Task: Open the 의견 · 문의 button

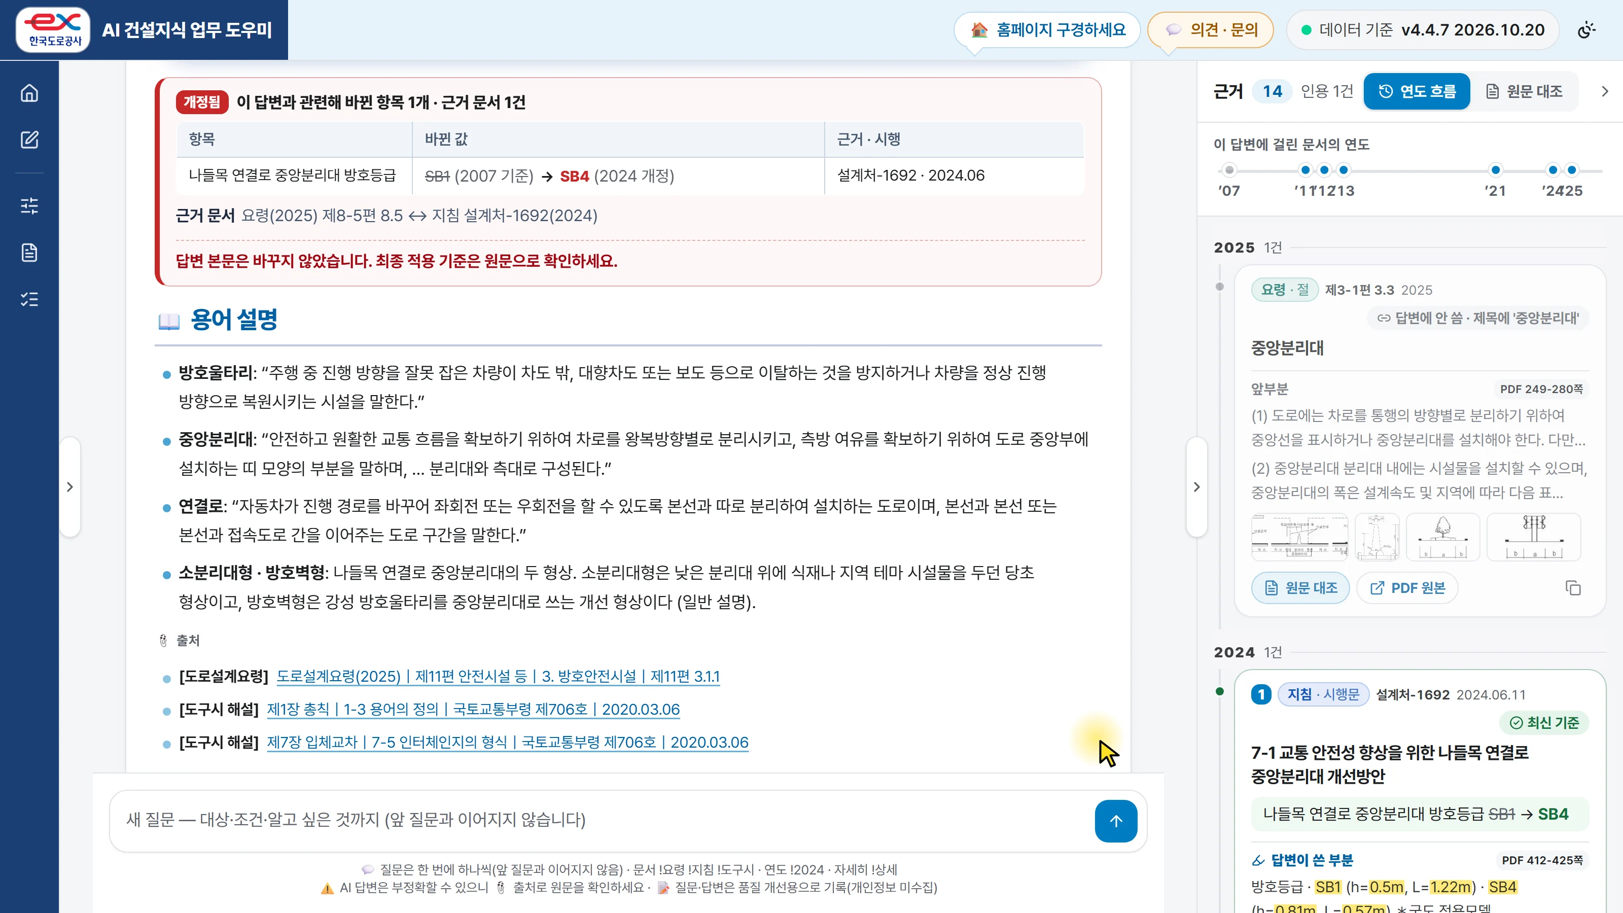Action: [1210, 29]
